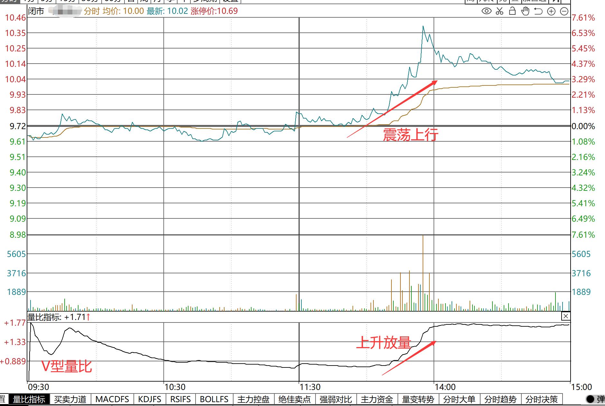Open the 分时趋势 tab
This screenshot has height=406, width=605.
(500, 399)
